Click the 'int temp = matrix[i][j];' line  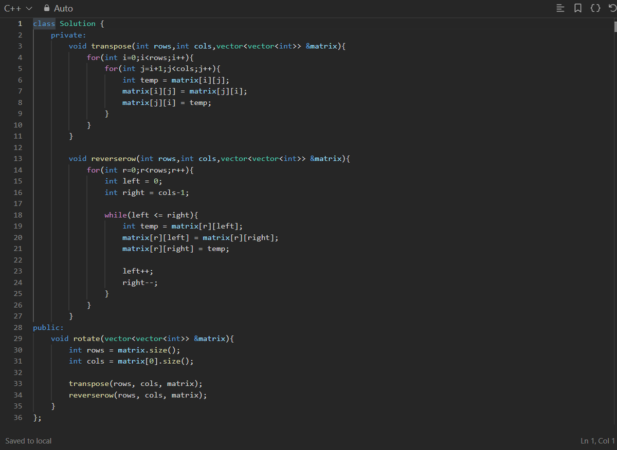[x=176, y=80]
